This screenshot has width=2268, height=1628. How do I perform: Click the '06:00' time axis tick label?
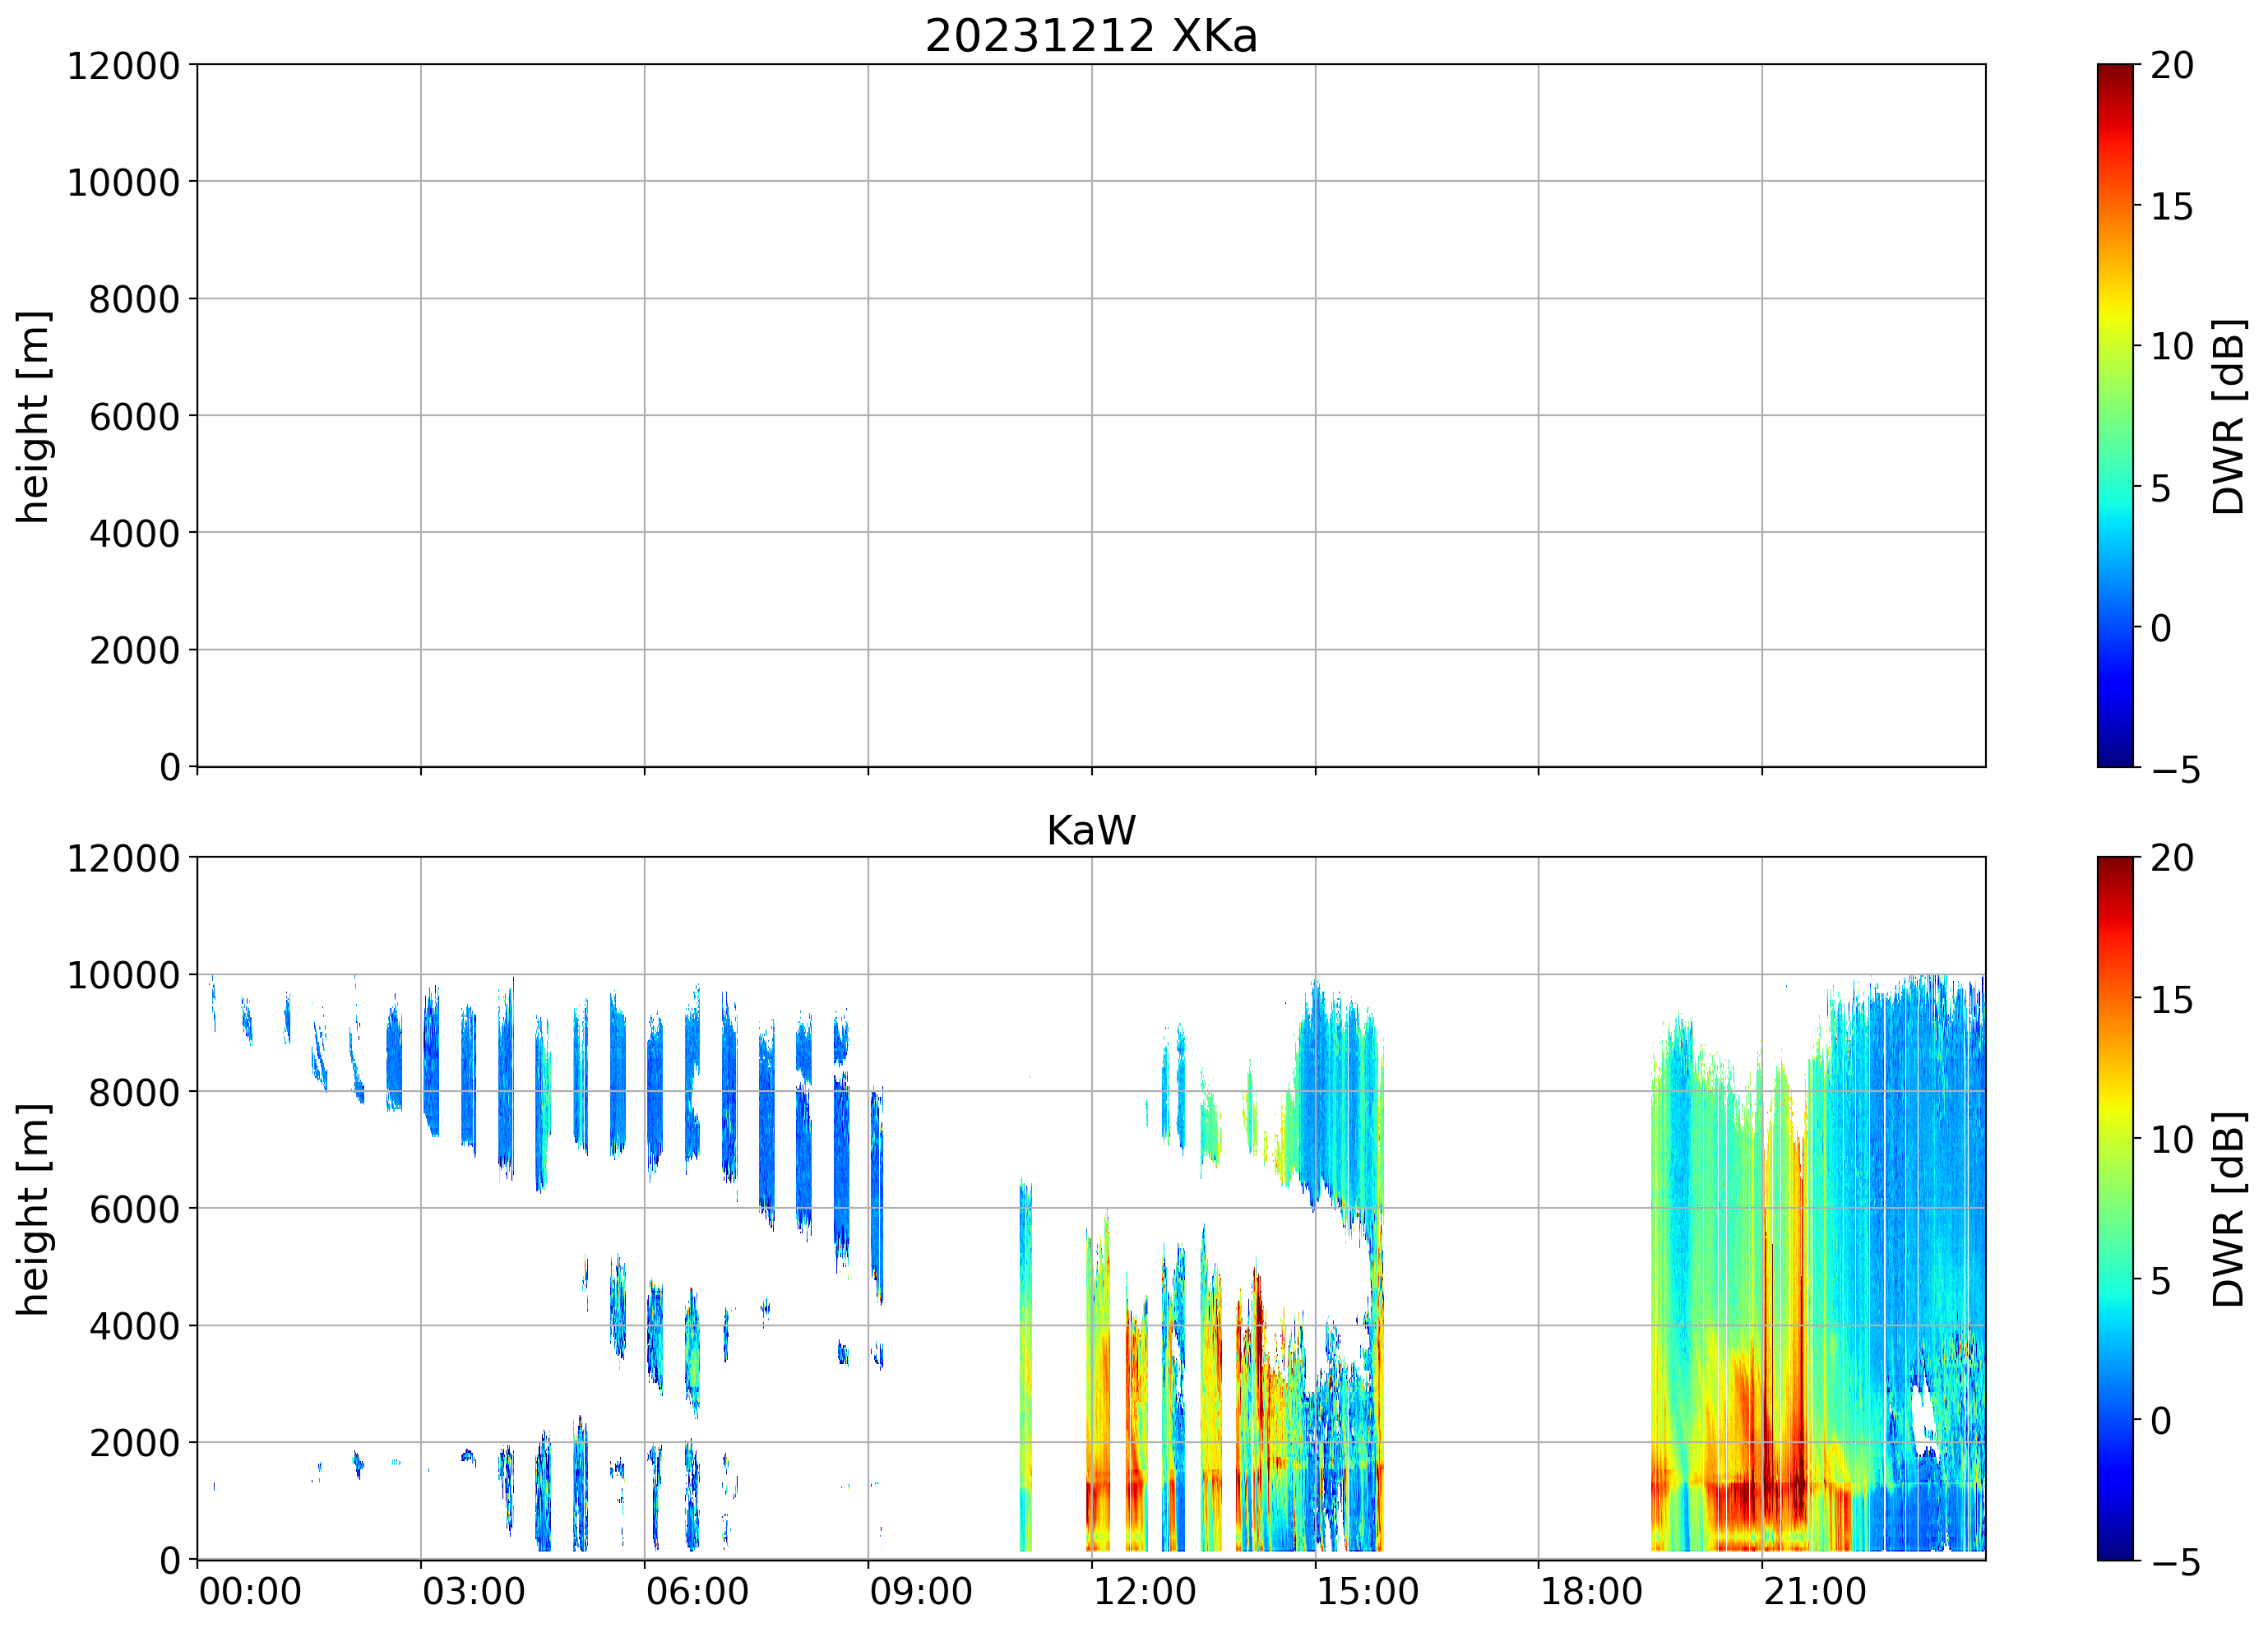point(697,1591)
